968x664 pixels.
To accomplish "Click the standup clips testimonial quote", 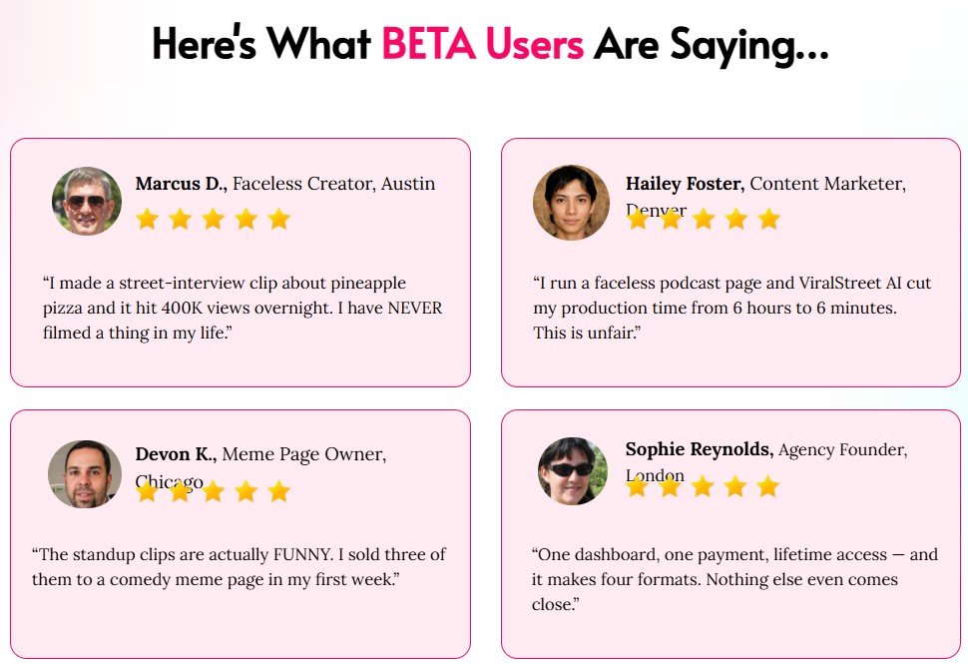I will 239,567.
